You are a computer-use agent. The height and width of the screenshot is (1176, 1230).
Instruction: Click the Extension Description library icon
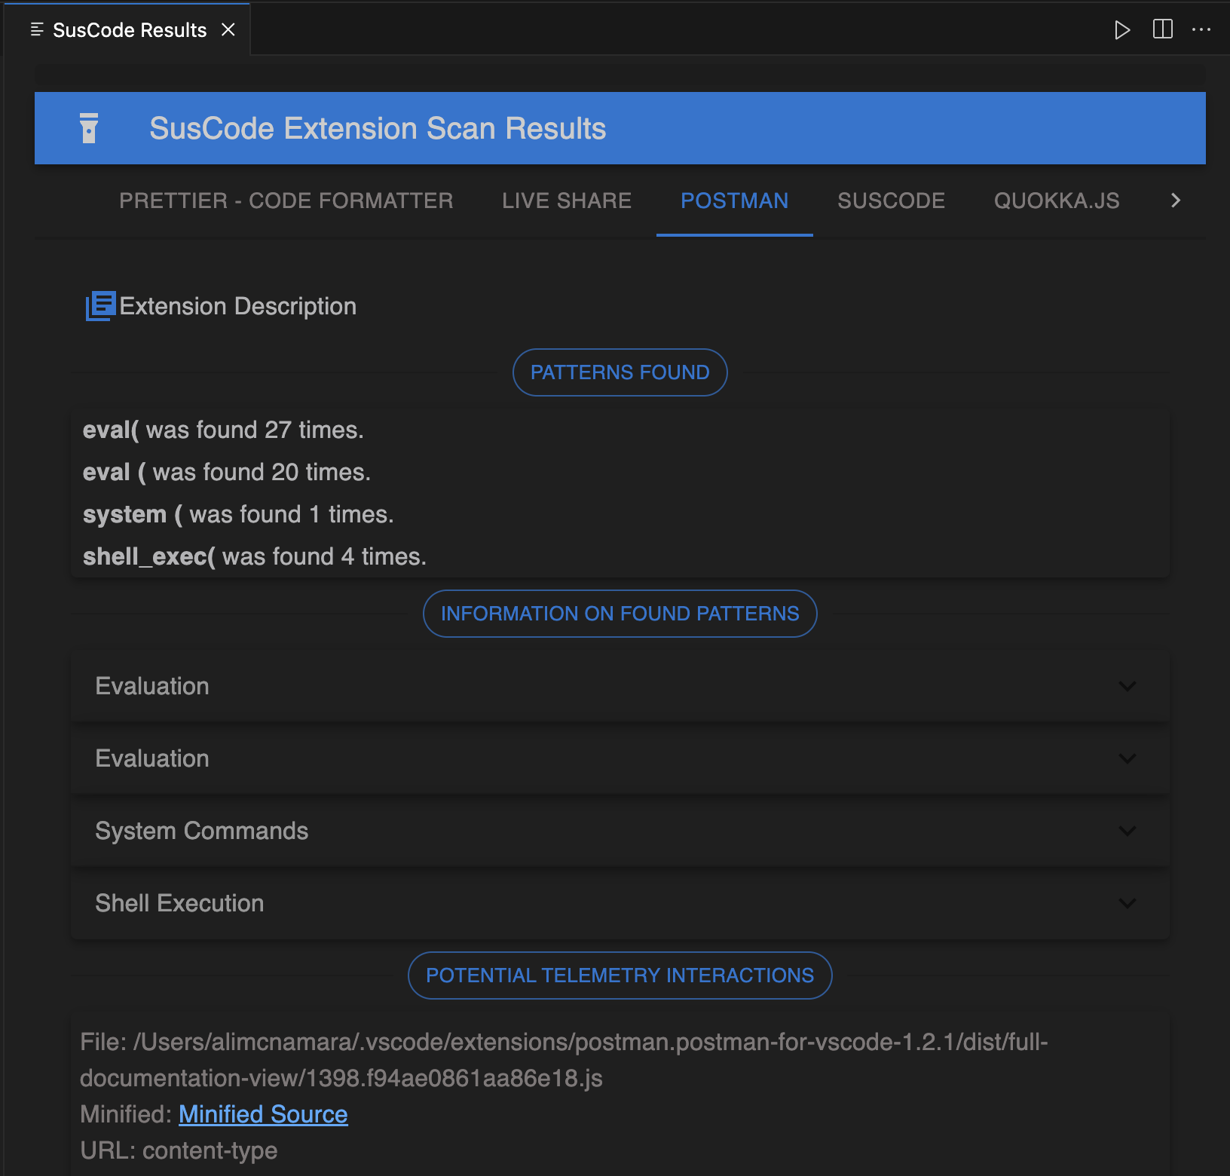click(x=100, y=306)
